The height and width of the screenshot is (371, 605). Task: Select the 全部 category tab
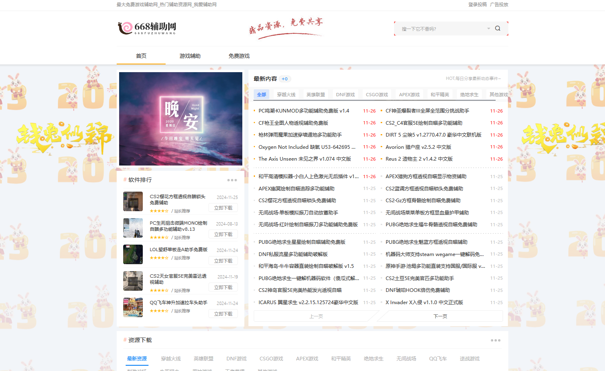262,95
